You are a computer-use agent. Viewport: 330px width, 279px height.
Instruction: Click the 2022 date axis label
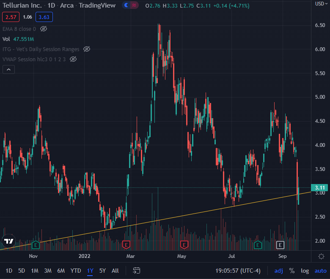tap(84, 256)
